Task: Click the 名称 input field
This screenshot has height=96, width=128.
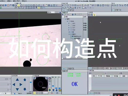Action: click(98, 73)
